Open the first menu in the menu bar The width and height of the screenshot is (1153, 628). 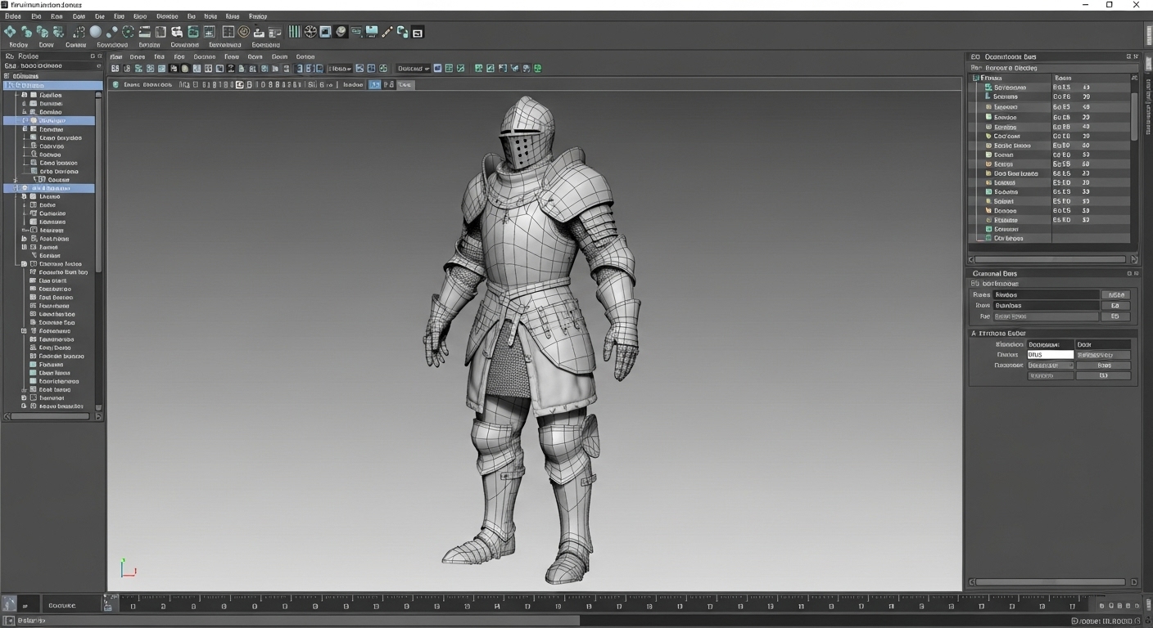coord(12,16)
